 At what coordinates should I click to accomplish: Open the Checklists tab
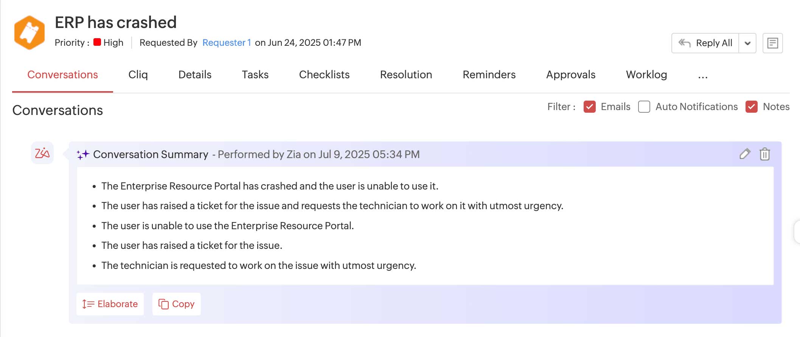(x=324, y=75)
